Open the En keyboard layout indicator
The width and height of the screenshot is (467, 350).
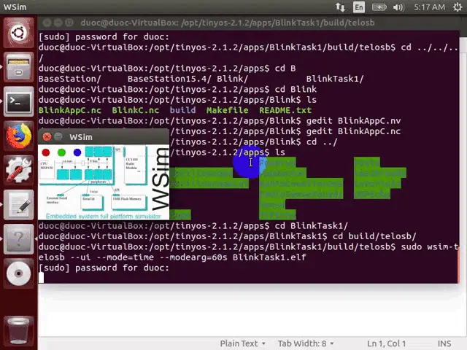click(x=359, y=7)
